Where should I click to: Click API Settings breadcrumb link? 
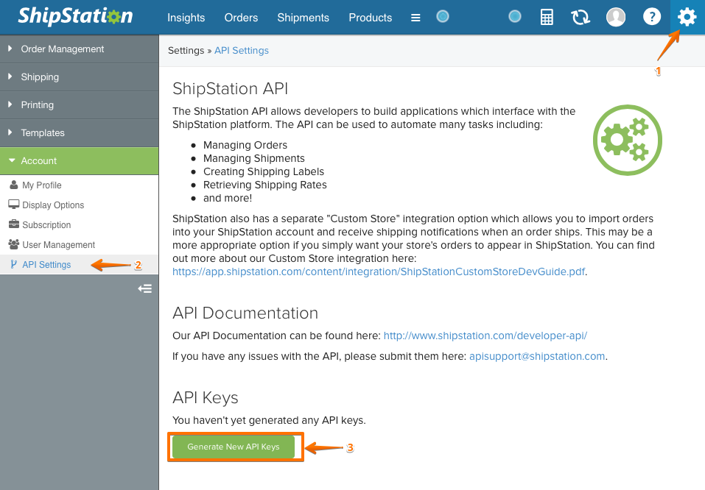[x=242, y=50]
